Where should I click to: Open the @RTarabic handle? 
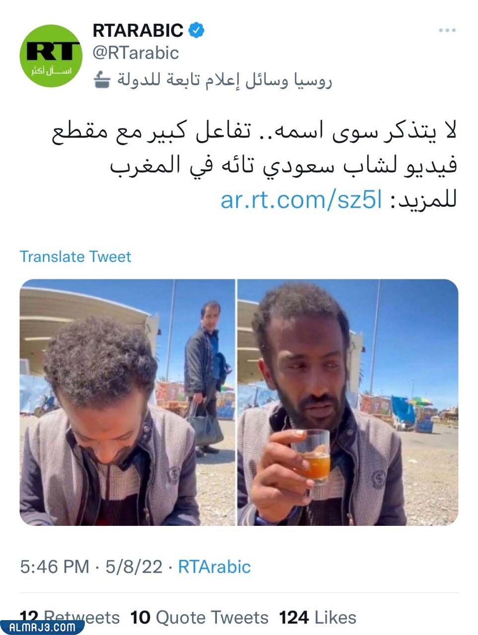coord(136,53)
